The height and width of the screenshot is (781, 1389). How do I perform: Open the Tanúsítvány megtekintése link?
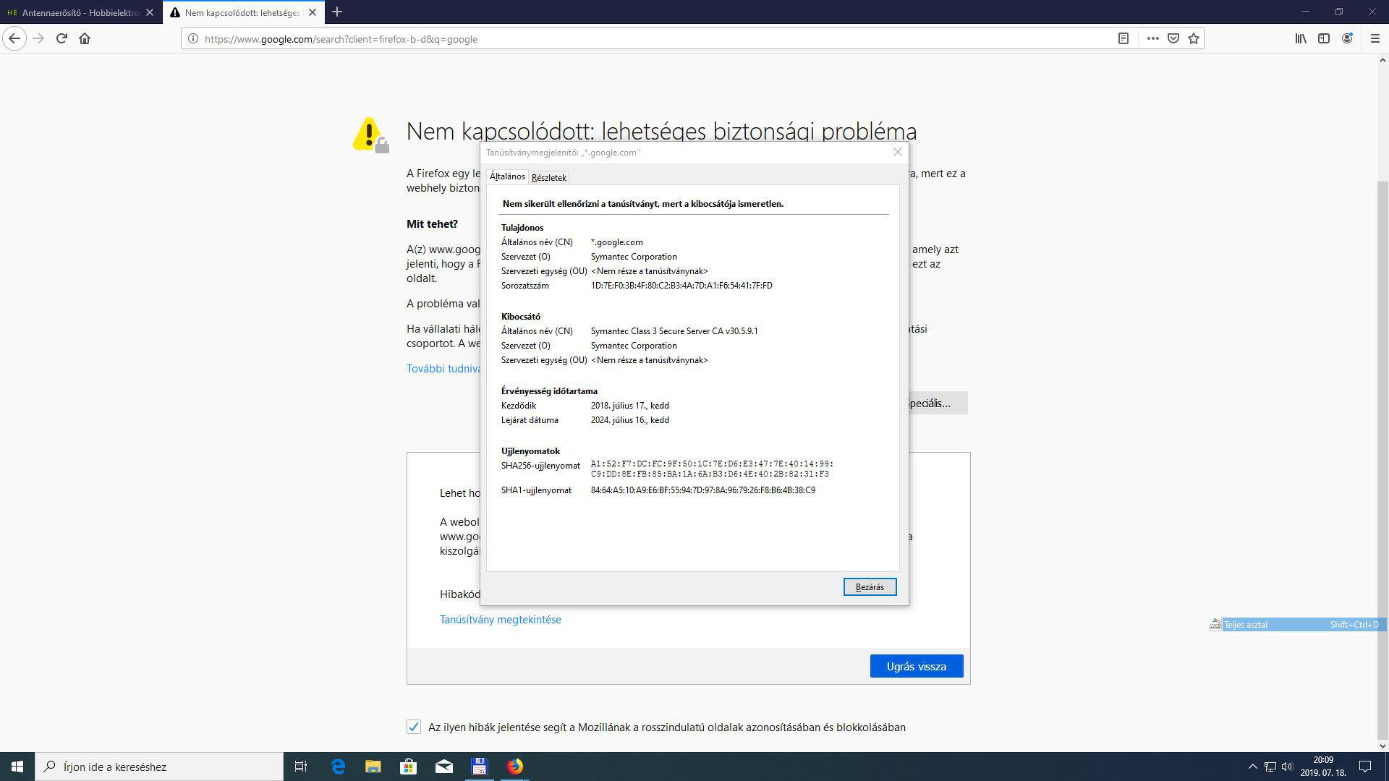501,620
